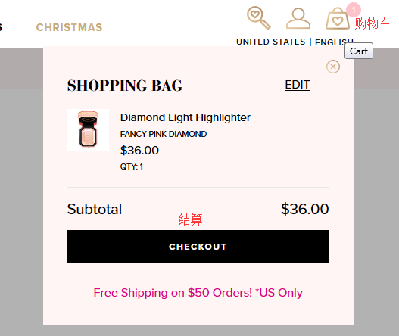The image size is (399, 336).
Task: Select the UNITED STATES country option
Action: tap(271, 42)
